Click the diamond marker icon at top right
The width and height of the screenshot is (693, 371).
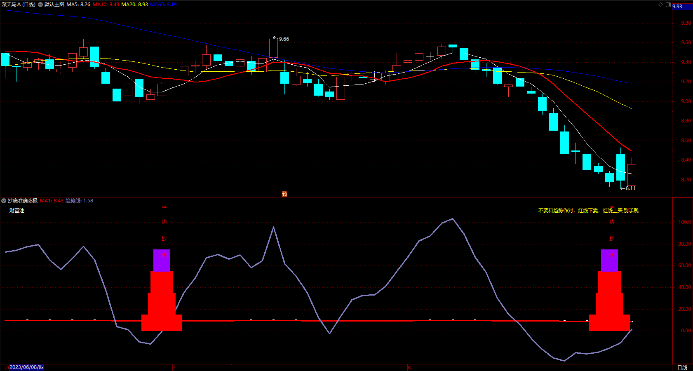(660, 5)
